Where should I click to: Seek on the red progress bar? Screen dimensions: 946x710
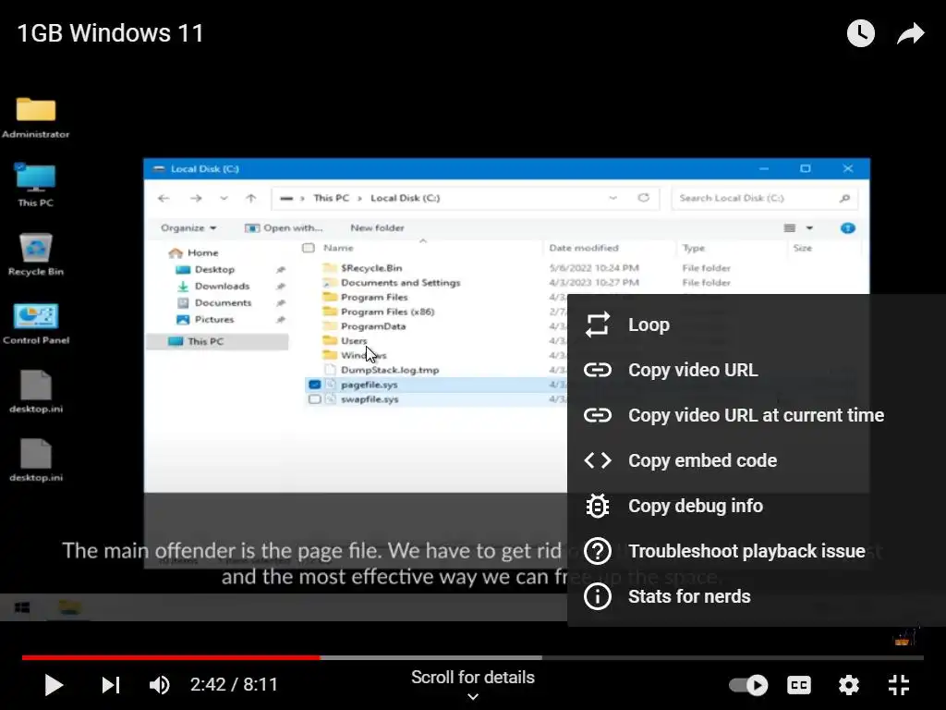click(x=171, y=657)
